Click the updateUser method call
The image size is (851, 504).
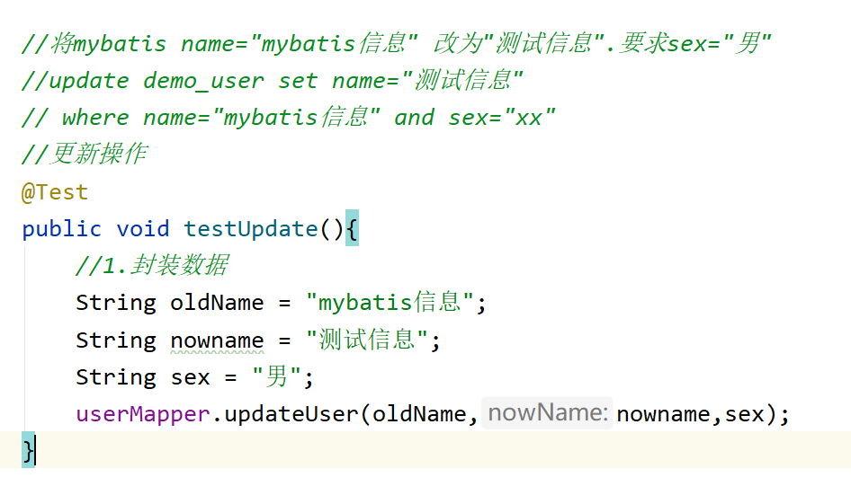(291, 414)
